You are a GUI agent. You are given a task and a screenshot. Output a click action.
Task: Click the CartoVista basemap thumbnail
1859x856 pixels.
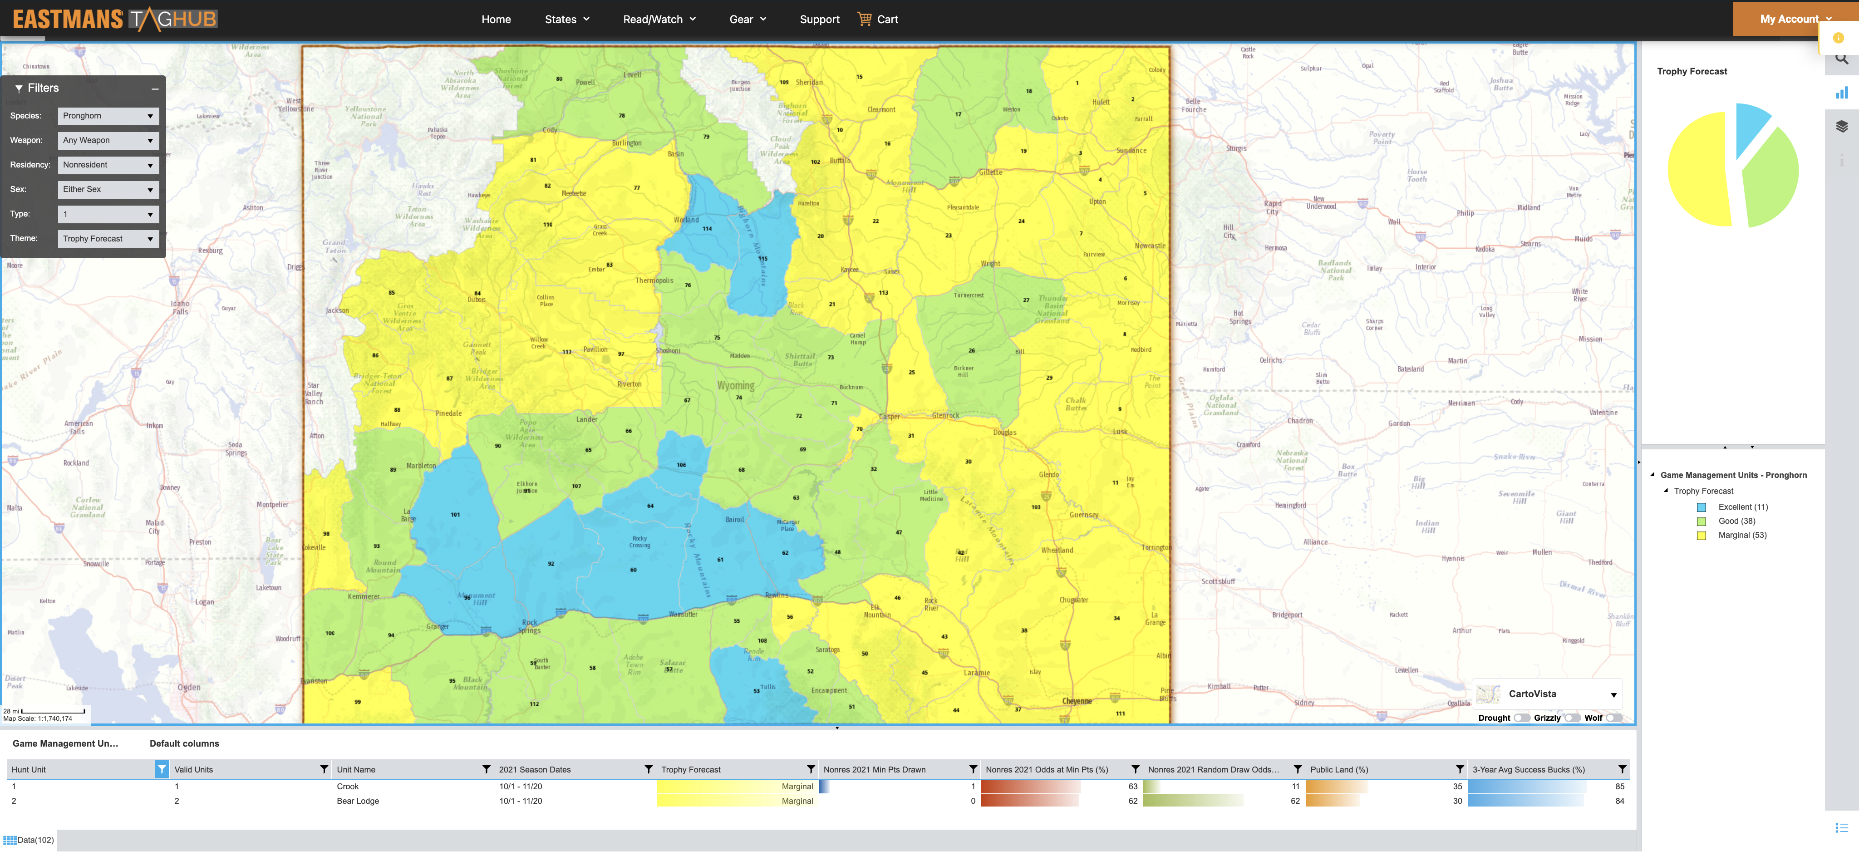[x=1488, y=694]
